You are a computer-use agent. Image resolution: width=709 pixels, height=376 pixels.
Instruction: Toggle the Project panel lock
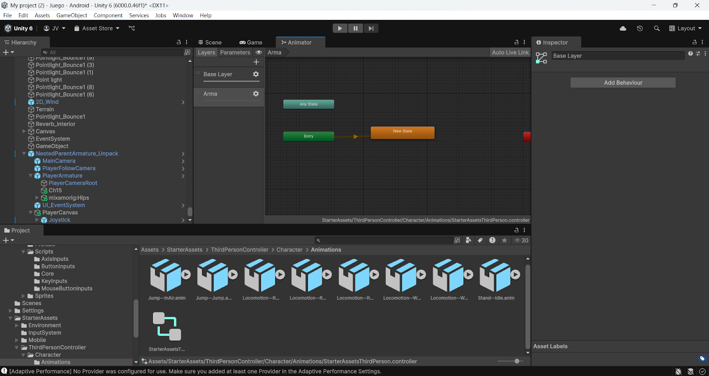coord(517,230)
